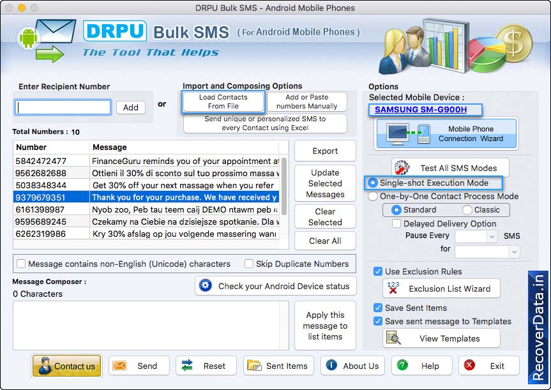Click inside the Message Composer text area

point(151,326)
